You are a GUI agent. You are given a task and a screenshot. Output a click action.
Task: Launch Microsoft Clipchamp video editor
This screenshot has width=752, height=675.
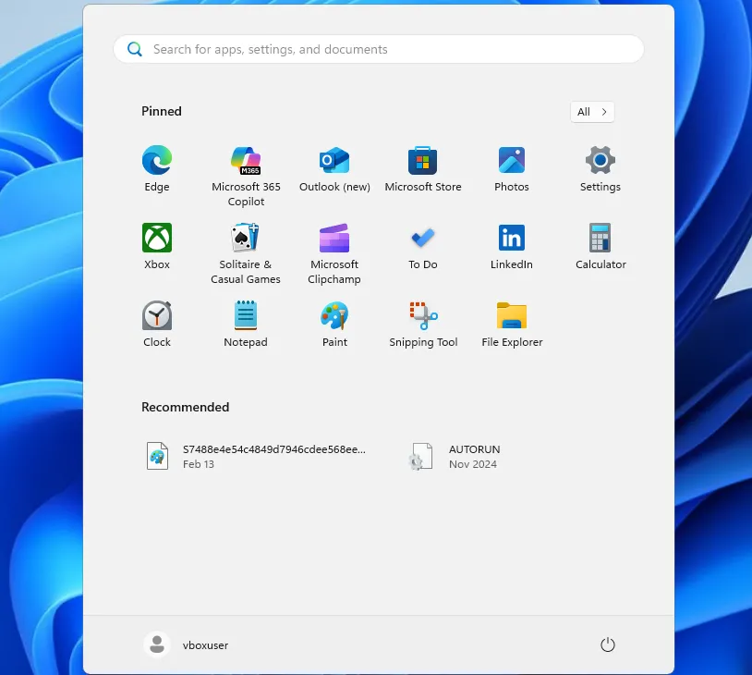point(334,253)
